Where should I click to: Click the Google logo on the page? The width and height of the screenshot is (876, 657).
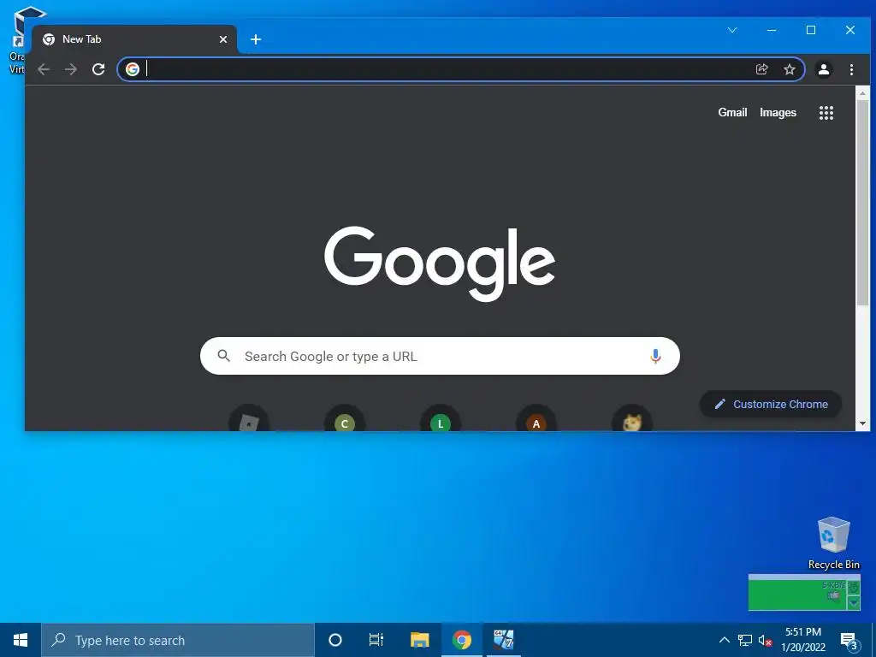(440, 263)
